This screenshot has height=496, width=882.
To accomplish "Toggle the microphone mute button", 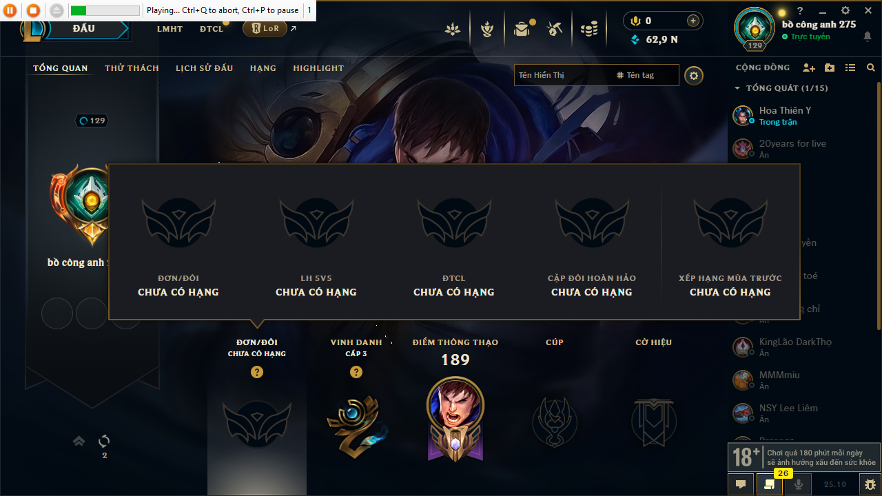I will [x=799, y=484].
